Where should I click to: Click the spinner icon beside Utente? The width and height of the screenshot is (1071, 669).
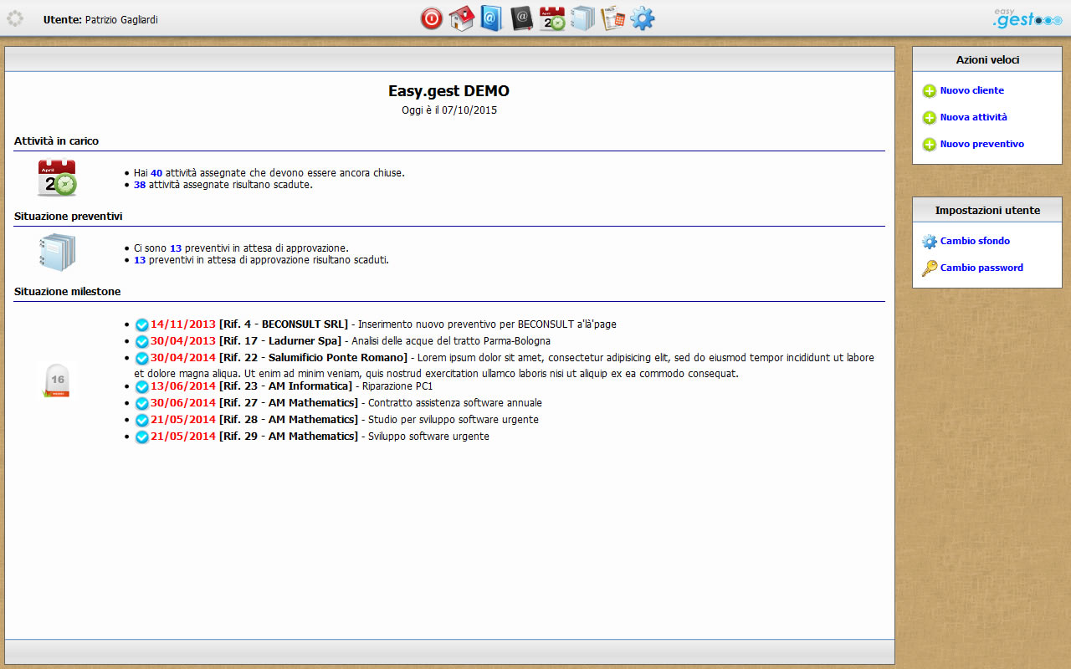pos(15,18)
